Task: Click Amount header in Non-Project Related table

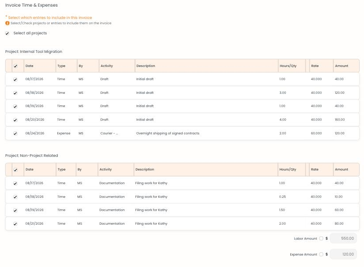Action: [x=341, y=170]
